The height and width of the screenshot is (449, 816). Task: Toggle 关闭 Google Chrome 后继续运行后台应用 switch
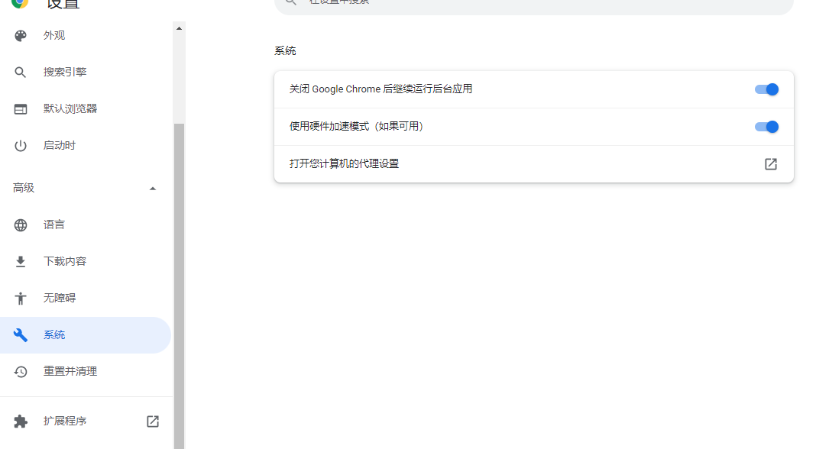766,89
